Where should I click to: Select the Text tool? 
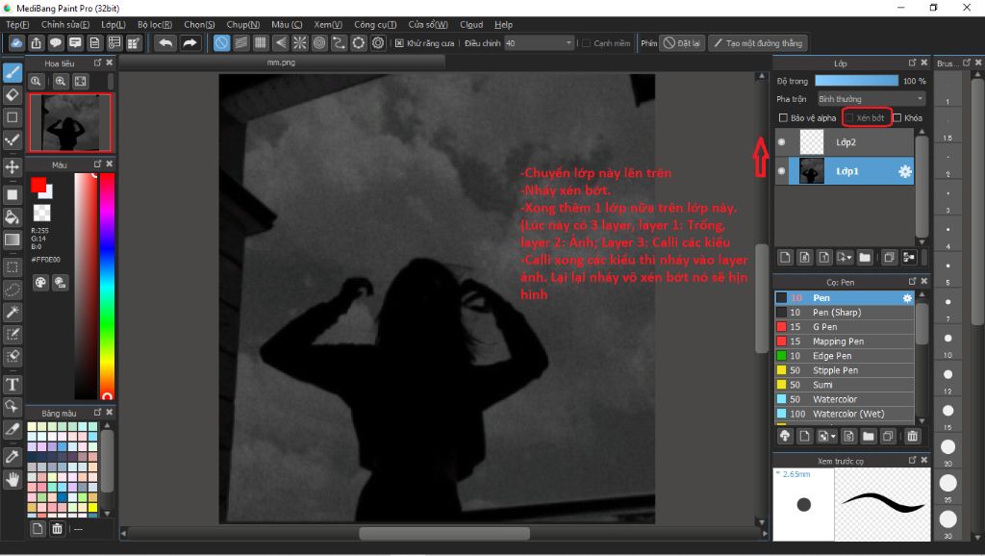pos(13,384)
